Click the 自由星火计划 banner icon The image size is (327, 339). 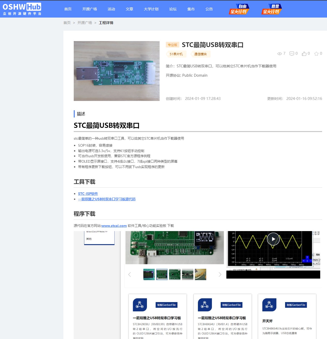click(239, 9)
